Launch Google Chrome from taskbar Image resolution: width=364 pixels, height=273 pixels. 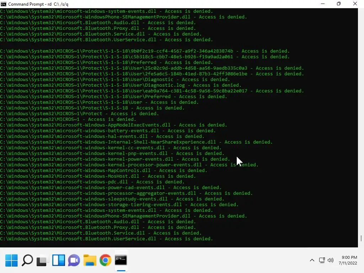pyautogui.click(x=105, y=260)
